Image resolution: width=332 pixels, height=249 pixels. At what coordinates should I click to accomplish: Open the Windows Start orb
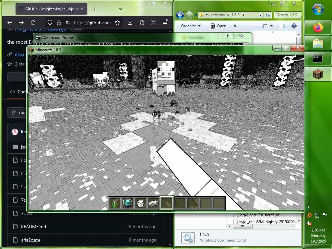[x=318, y=9]
